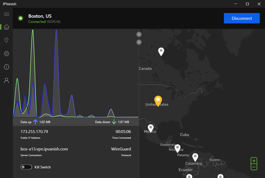Open Settings gear in sidebar
265x178 pixels.
pyautogui.click(x=7, y=54)
